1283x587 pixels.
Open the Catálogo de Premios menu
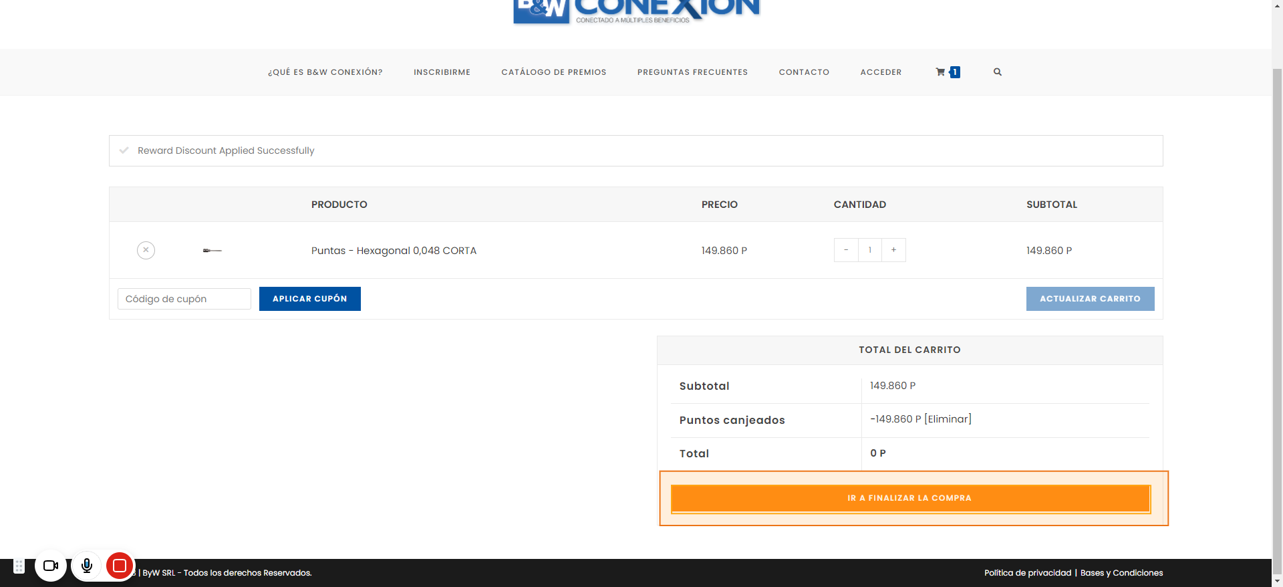point(553,72)
